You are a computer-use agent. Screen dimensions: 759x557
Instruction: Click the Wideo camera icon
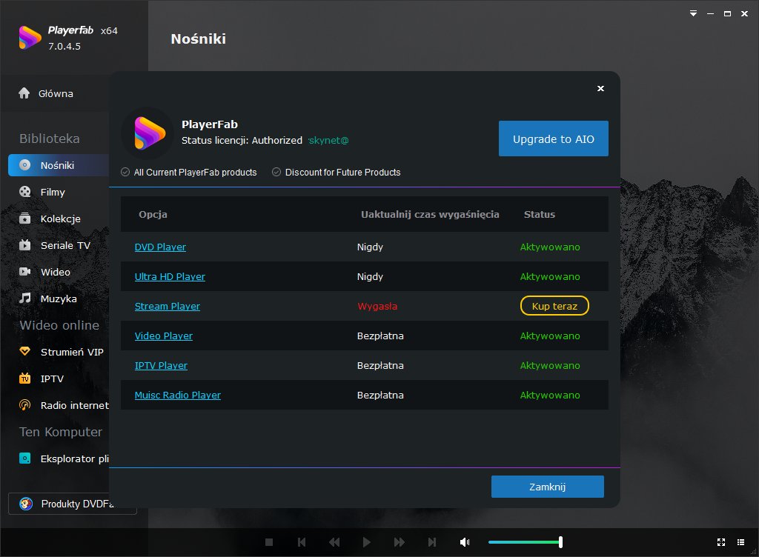pos(24,272)
